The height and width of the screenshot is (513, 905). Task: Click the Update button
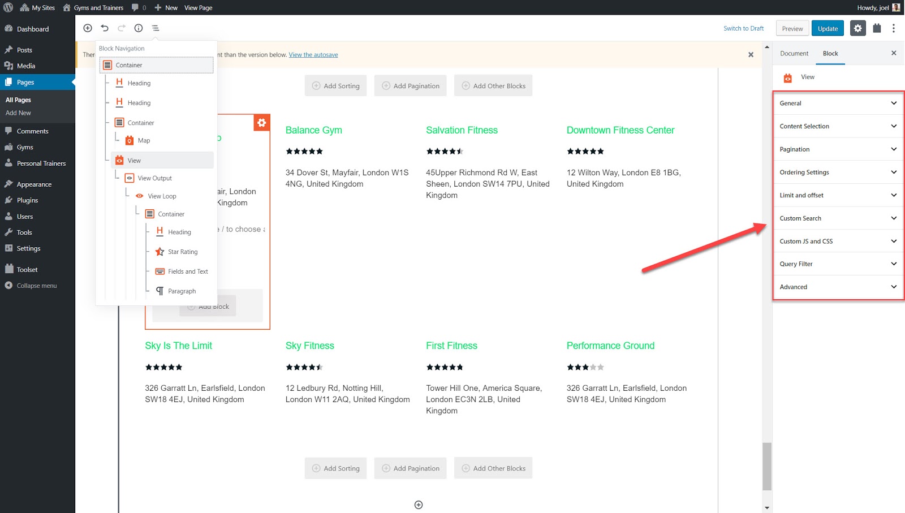click(828, 28)
